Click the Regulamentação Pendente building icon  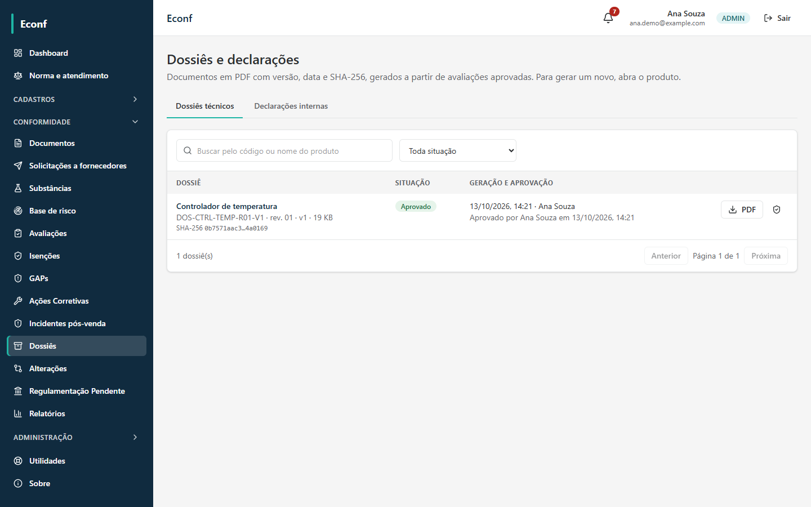(18, 391)
